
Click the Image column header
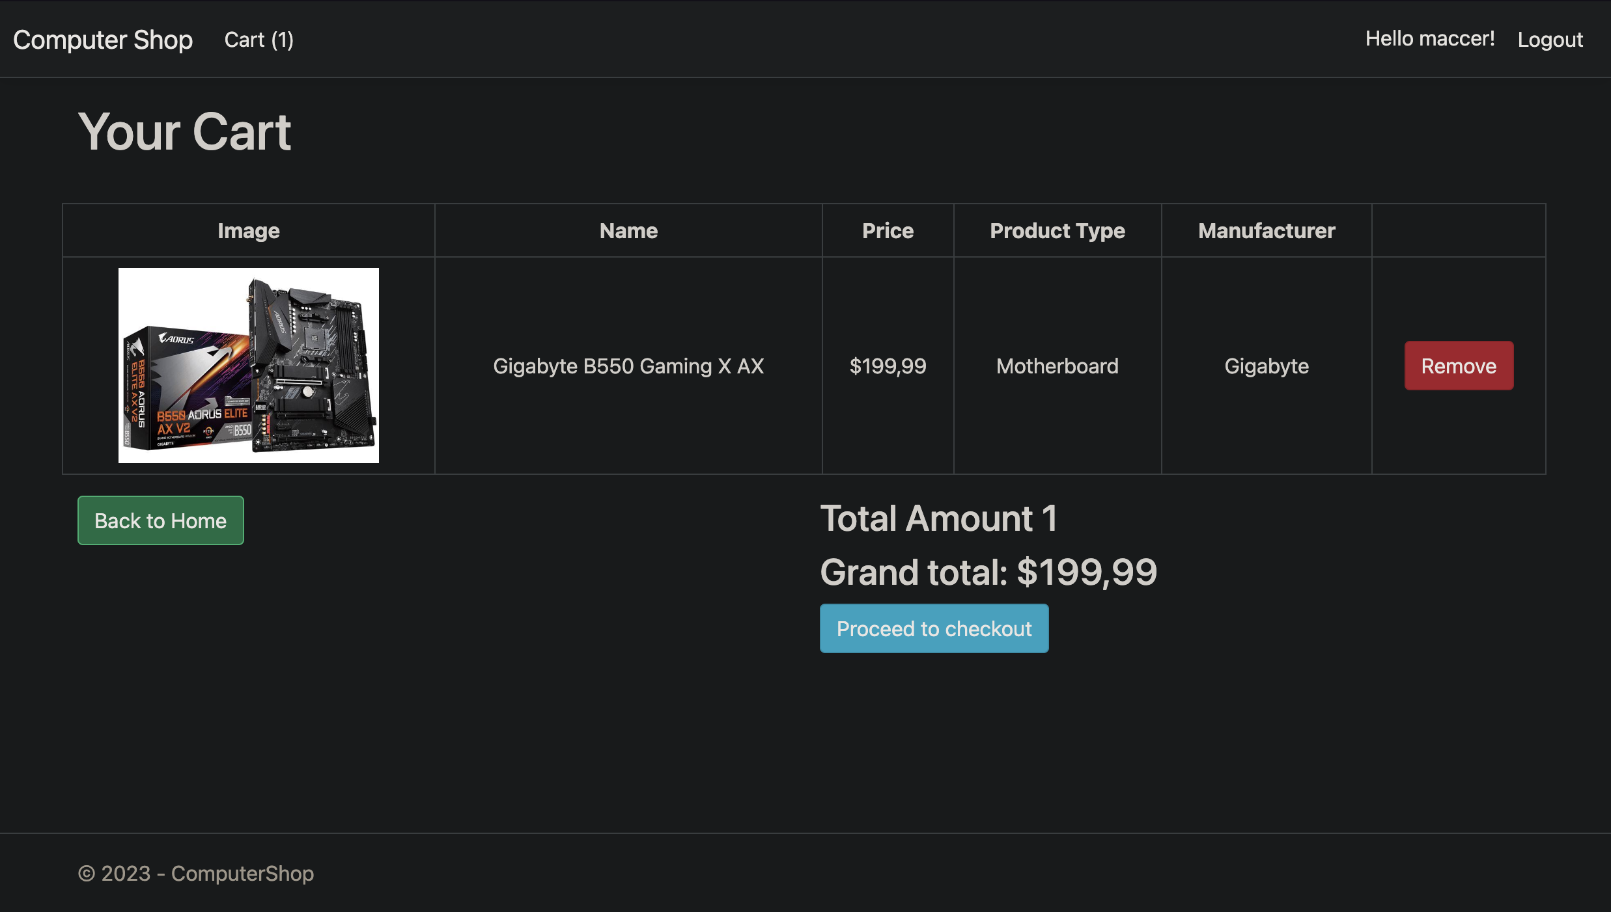[x=248, y=230]
